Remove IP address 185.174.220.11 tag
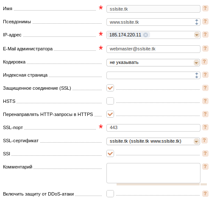Screen dimensions: 220x207 click(x=145, y=35)
